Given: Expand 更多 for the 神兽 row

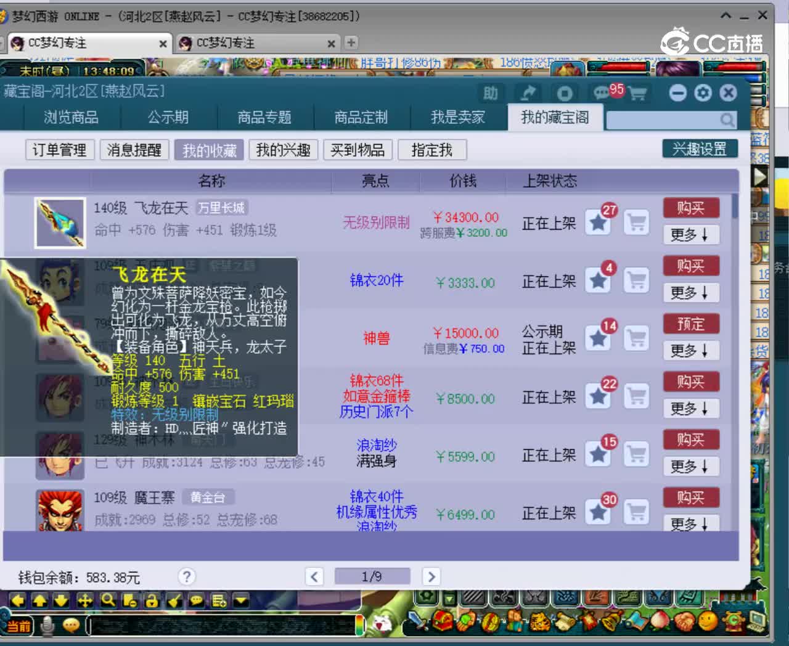Looking at the screenshot, I should point(691,350).
